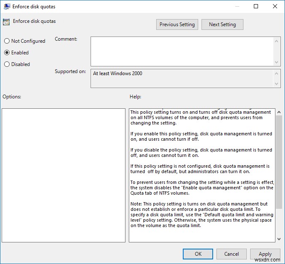
Task: Click the Help pane scroll up arrow
Action: tap(279, 112)
